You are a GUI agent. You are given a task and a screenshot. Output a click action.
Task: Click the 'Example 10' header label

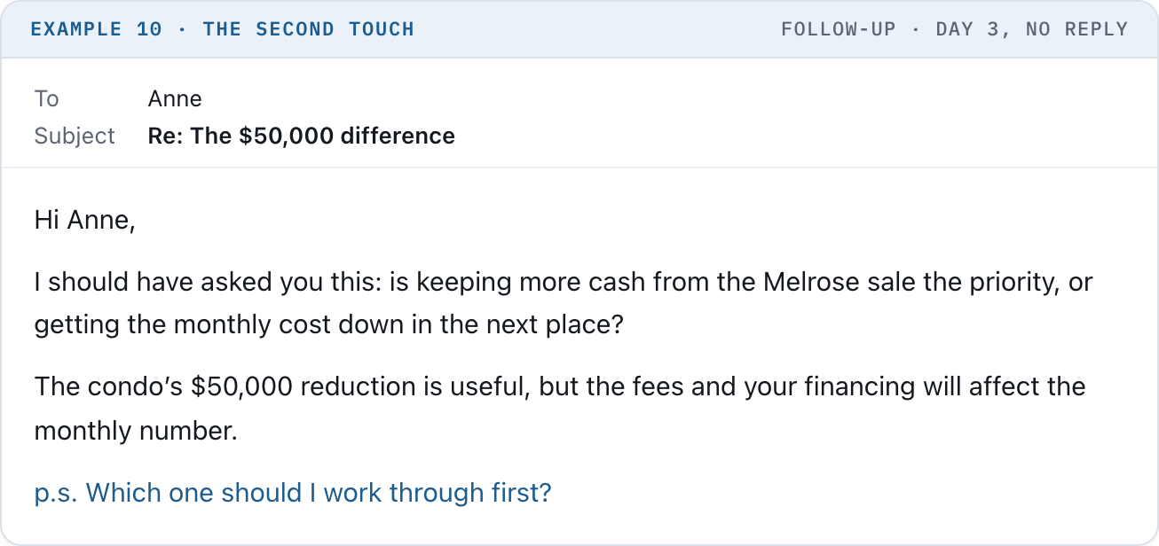tap(97, 29)
